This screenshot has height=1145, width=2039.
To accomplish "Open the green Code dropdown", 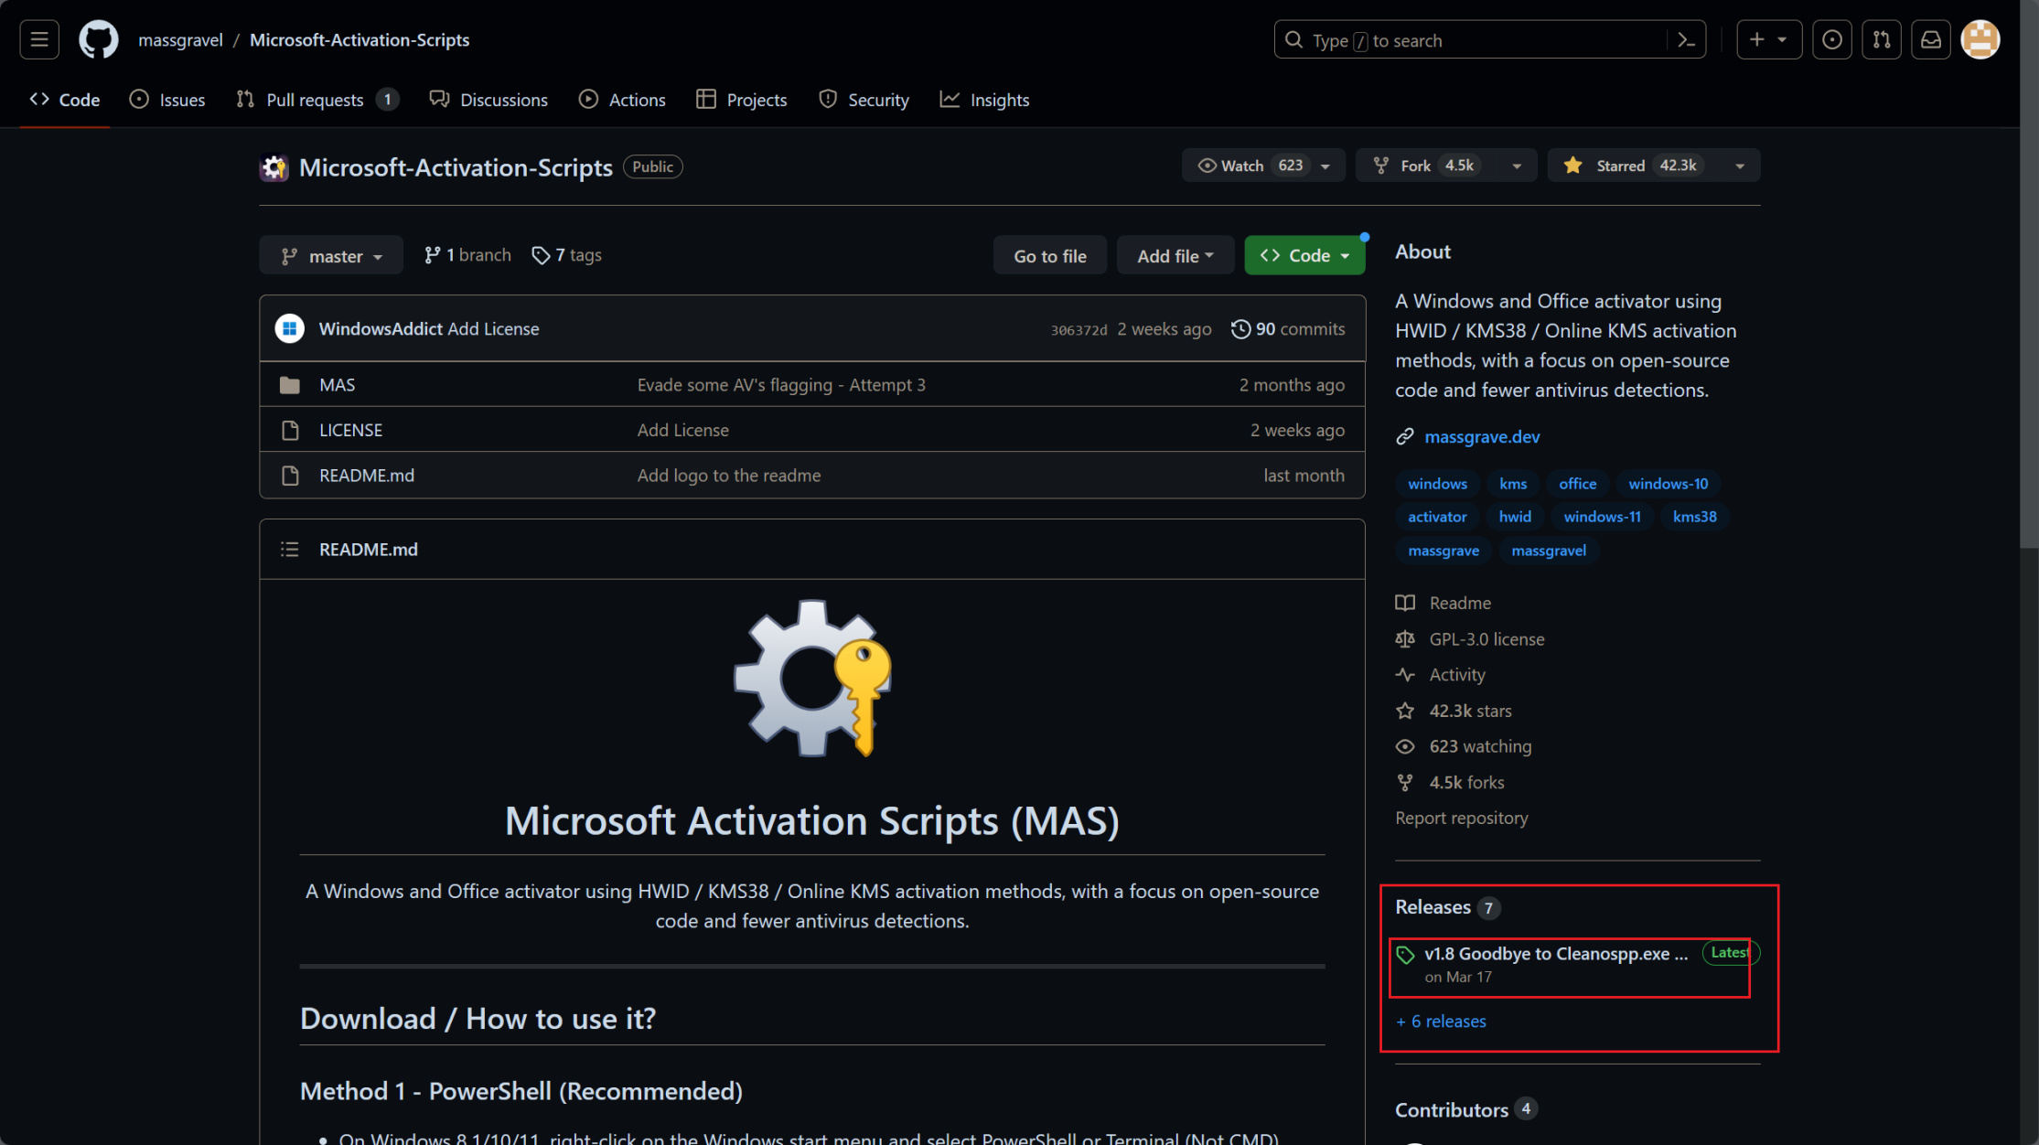I will 1304,256.
